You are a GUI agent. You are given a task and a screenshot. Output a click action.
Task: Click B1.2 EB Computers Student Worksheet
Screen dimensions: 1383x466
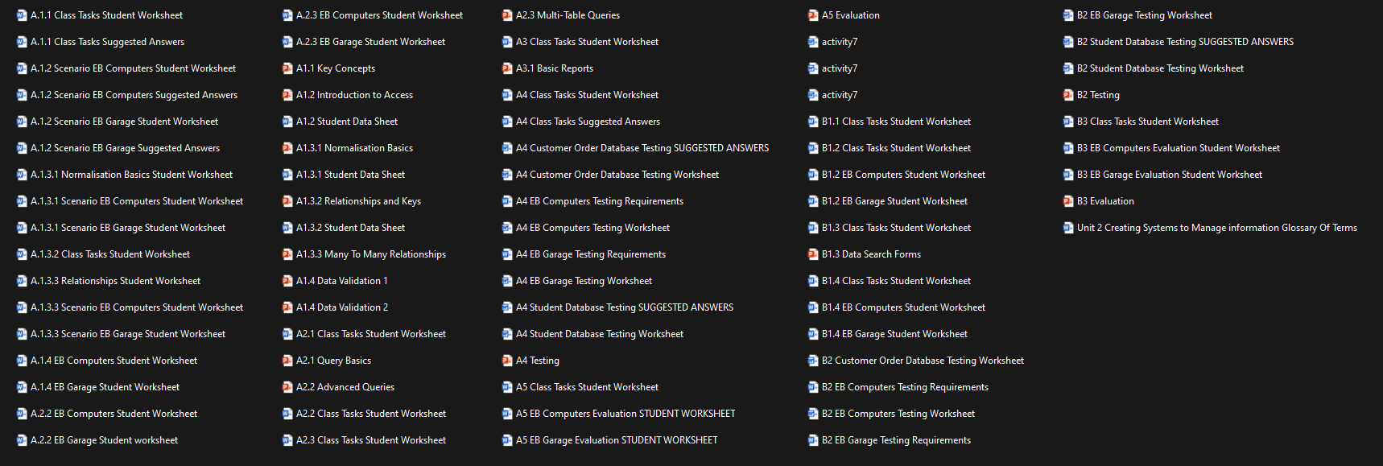[x=903, y=175]
